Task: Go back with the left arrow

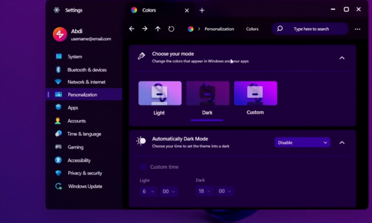Action: click(131, 29)
